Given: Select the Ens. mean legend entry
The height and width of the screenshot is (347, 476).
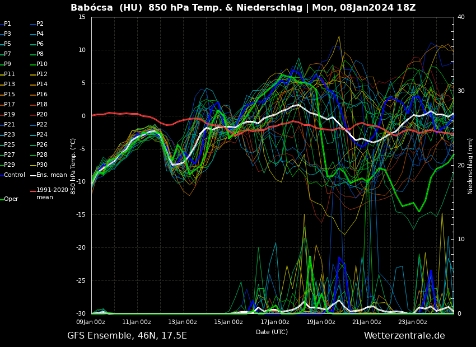Looking at the screenshot, I should click(x=51, y=175).
